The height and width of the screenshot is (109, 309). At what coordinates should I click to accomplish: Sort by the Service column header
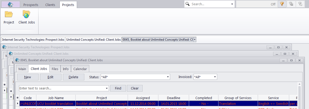[x=273, y=98]
